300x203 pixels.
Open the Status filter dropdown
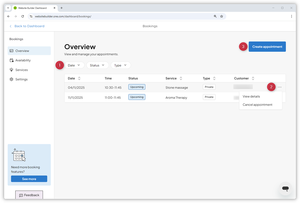(98, 65)
